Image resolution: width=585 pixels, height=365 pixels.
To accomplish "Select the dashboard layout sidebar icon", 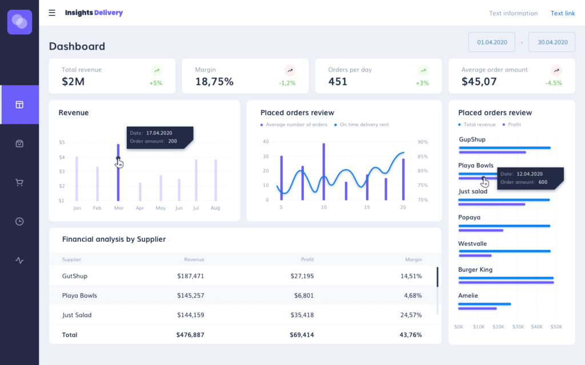I will click(x=19, y=105).
